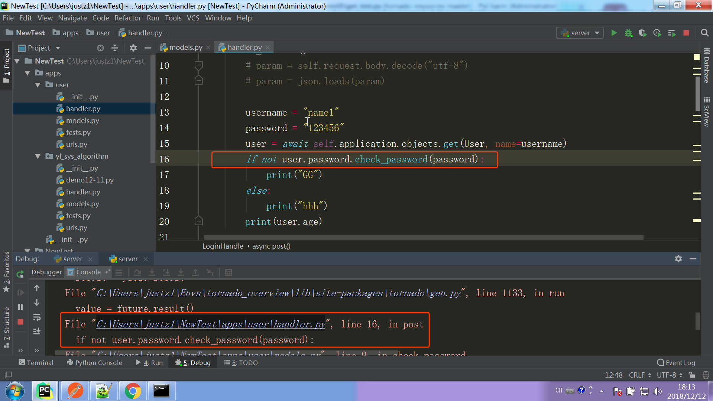Change file encoding UTF-8
Viewport: 713px width, 401px height.
[x=670, y=375]
